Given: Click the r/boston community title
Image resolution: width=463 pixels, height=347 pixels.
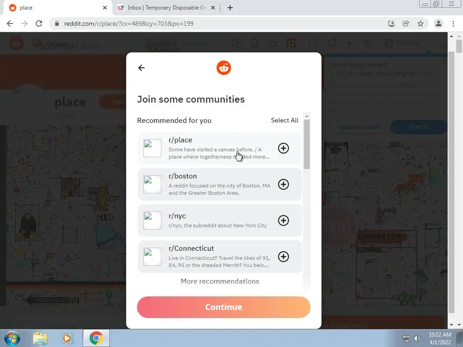Looking at the screenshot, I should (183, 176).
